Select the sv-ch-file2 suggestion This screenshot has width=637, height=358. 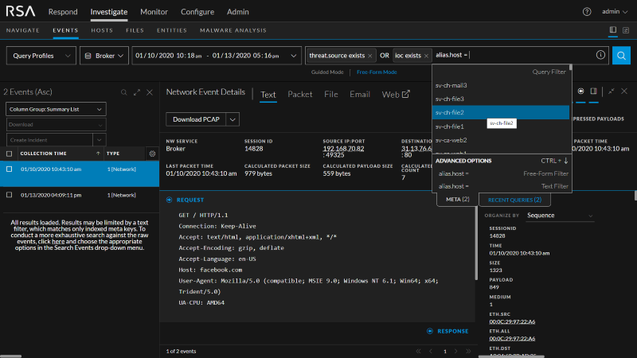[501, 112]
